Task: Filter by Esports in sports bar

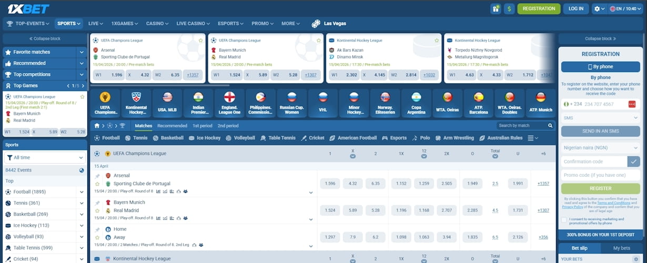Action: [x=394, y=138]
